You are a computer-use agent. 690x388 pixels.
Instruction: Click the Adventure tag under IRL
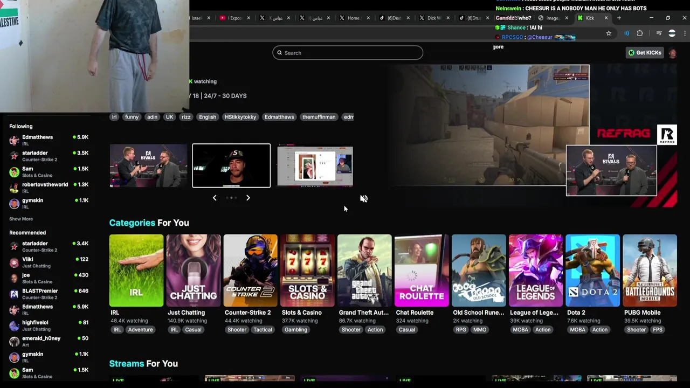coord(140,330)
